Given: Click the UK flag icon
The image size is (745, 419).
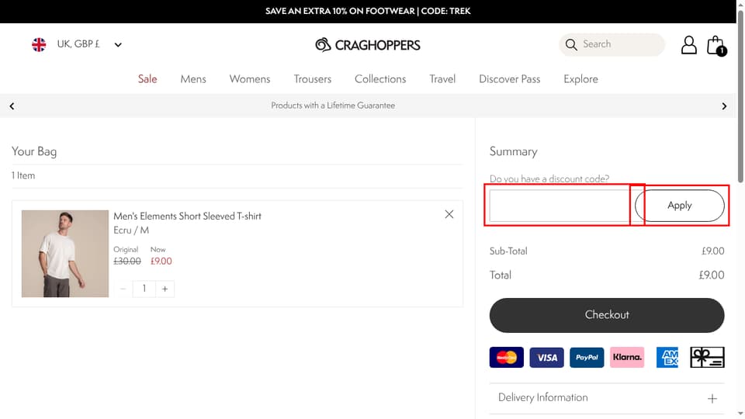Looking at the screenshot, I should [x=39, y=45].
